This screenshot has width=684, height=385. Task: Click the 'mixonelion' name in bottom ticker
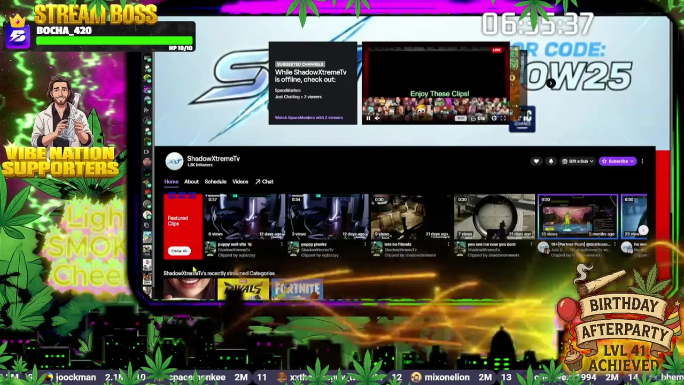(x=447, y=378)
